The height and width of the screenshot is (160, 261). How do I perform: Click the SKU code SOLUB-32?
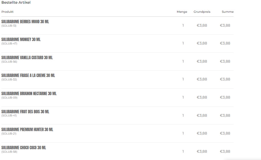[x=9, y=80]
